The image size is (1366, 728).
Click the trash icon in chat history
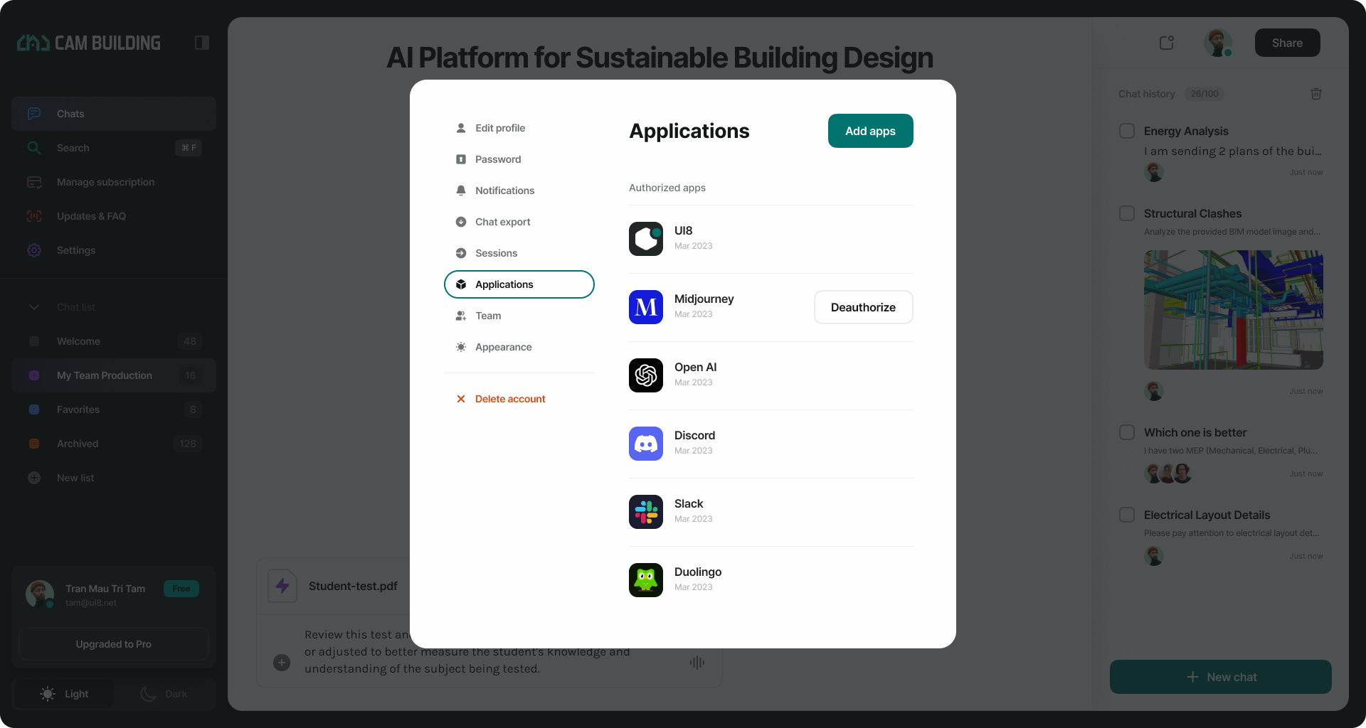coord(1316,94)
